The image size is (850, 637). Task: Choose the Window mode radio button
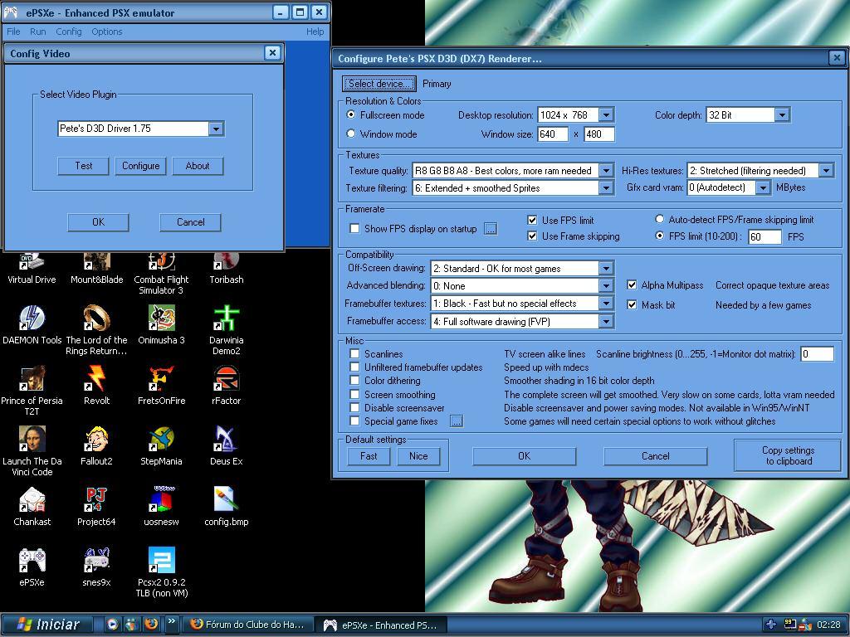[351, 134]
